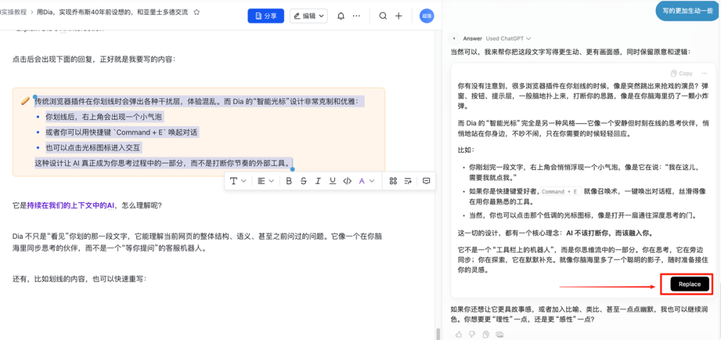Viewport: 721px width, 340px height.
Task: Click the Answer sparkle icon
Action: pos(454,39)
